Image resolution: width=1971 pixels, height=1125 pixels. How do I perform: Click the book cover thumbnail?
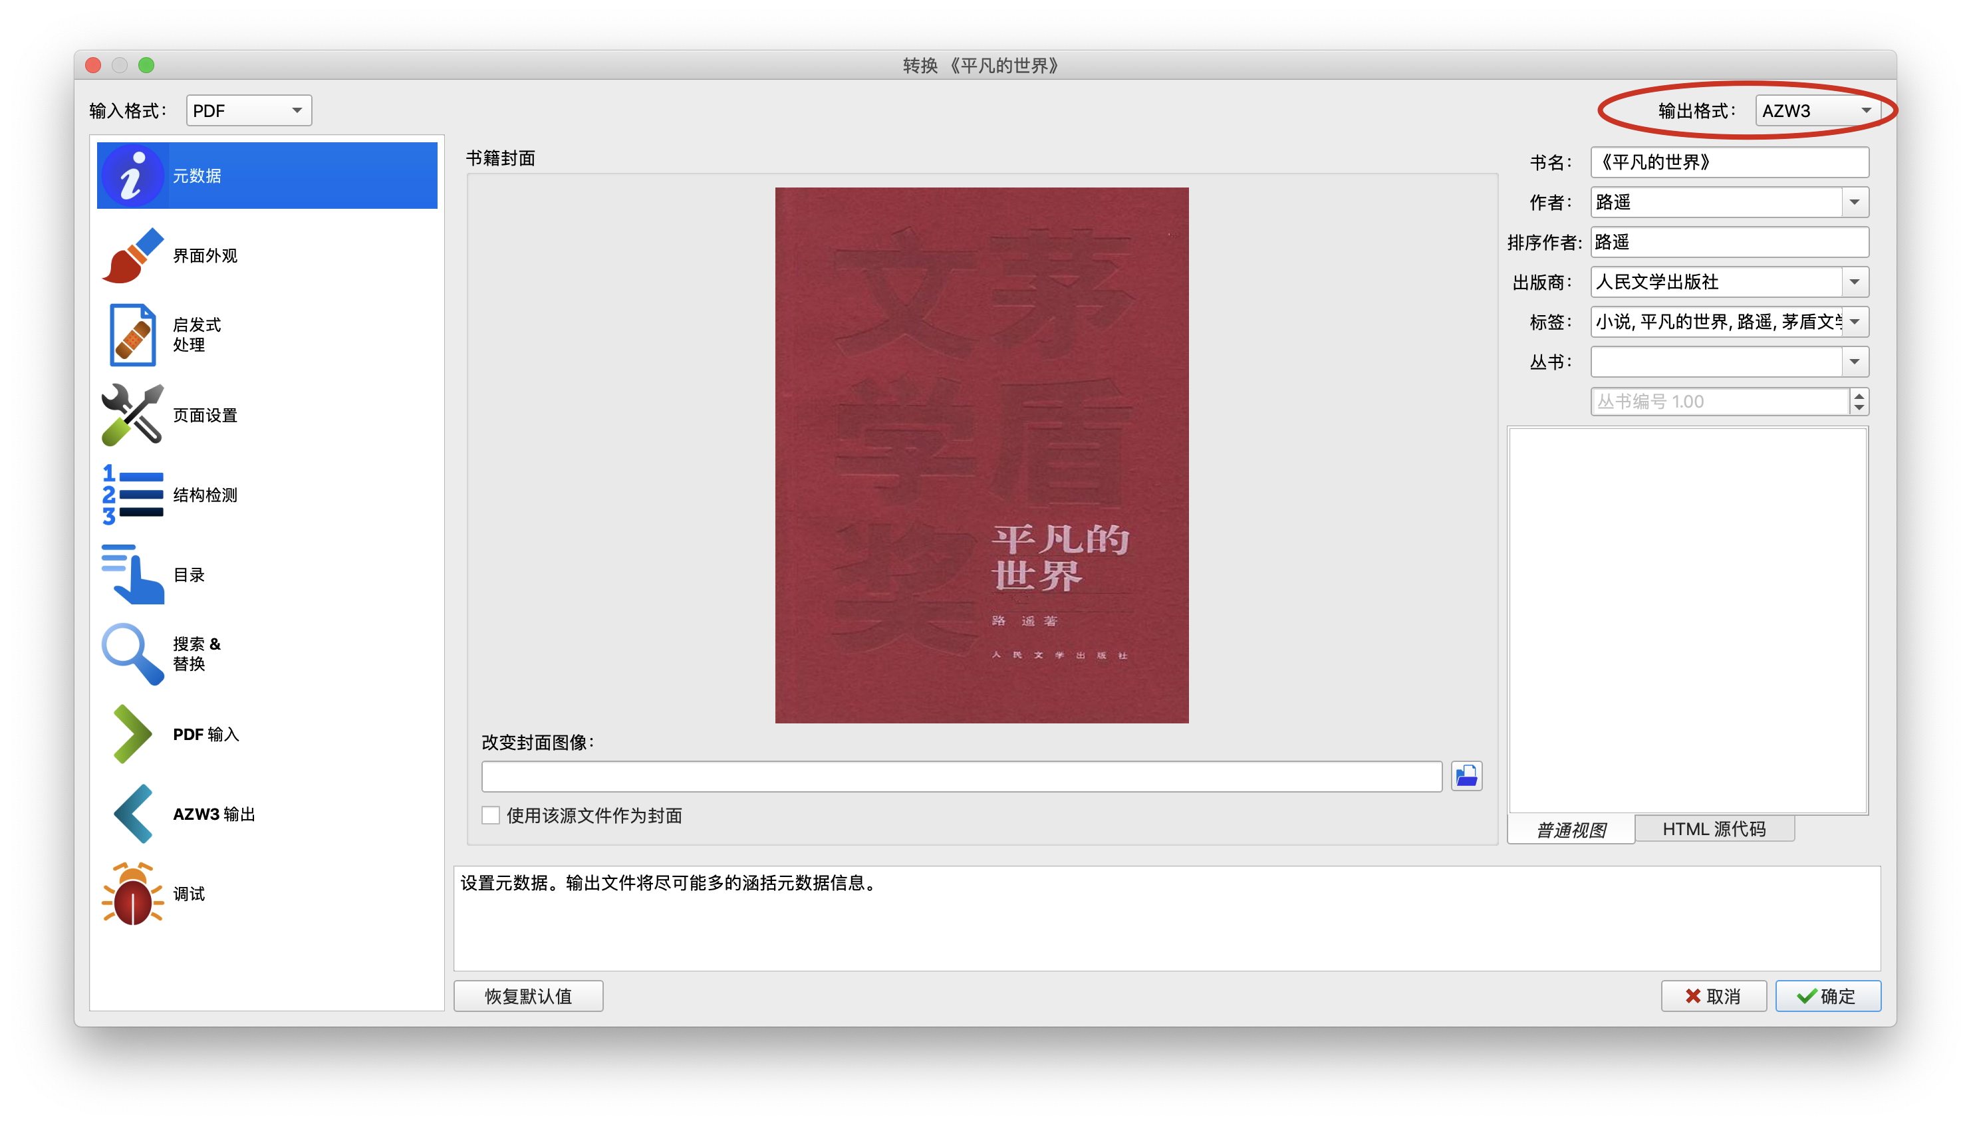pos(982,455)
